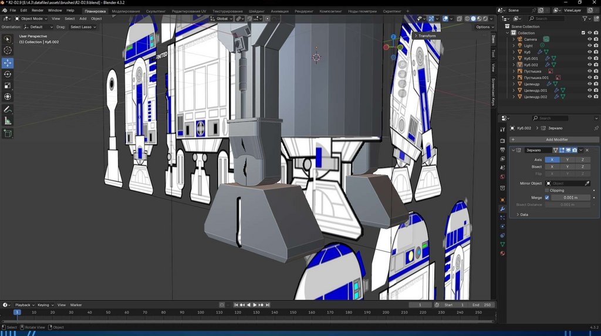This screenshot has width=601, height=336.
Task: Hide the Camera object in the outliner
Action: [589, 39]
